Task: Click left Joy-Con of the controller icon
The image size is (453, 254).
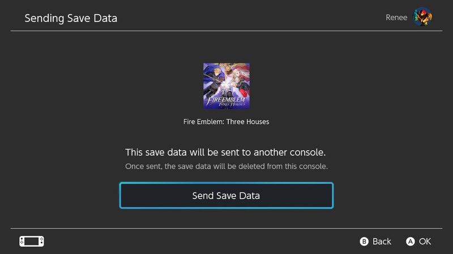Action: [x=22, y=242]
